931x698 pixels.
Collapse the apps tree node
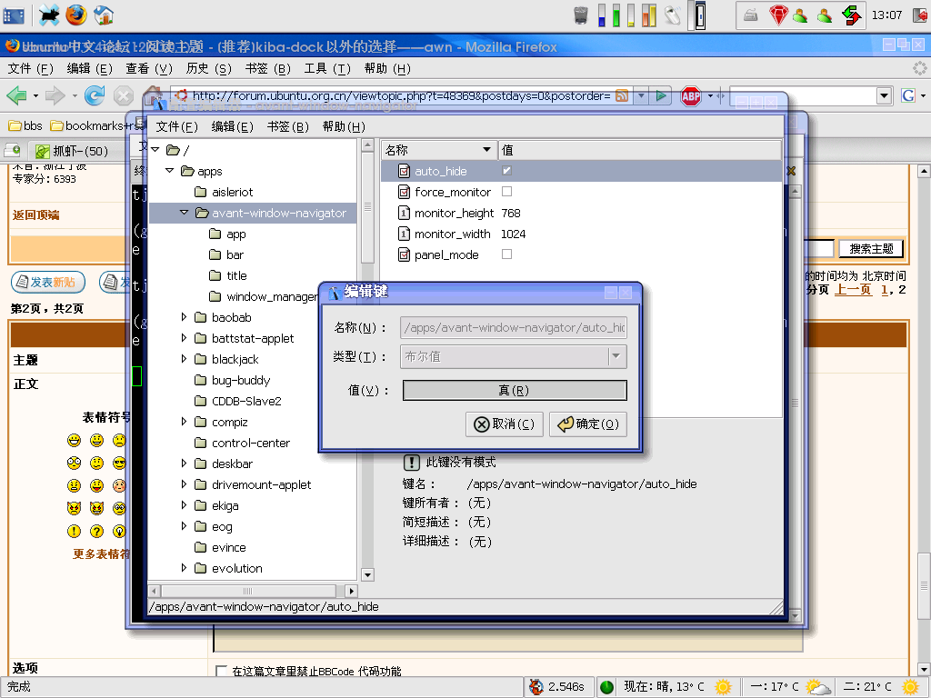pyautogui.click(x=170, y=171)
